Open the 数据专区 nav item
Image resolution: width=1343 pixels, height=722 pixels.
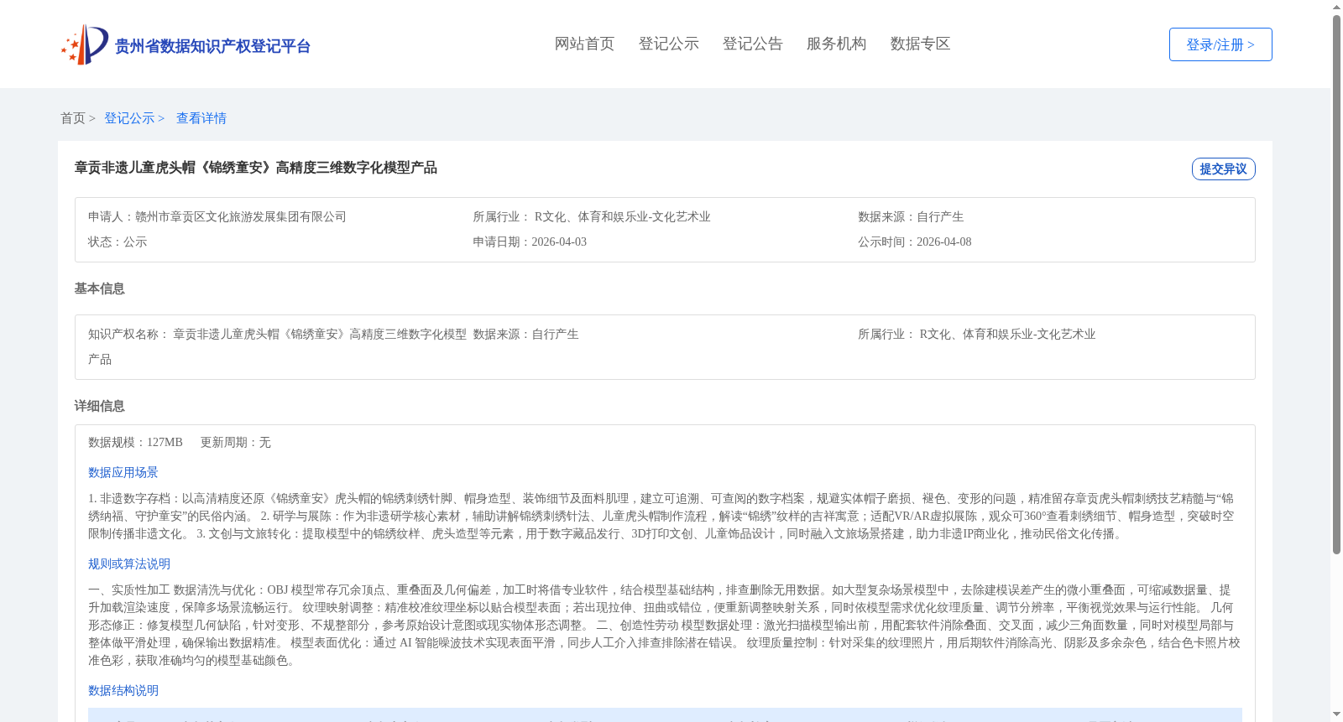tap(920, 44)
